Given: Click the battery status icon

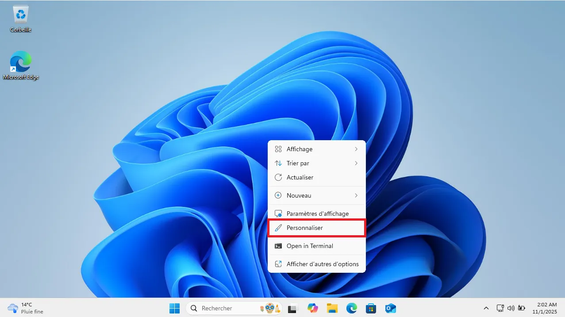Looking at the screenshot, I should [x=522, y=308].
